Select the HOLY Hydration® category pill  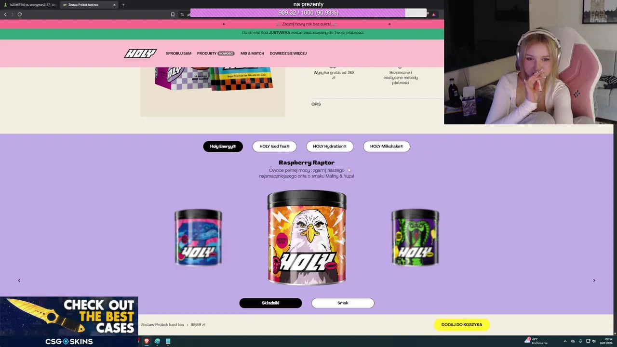[330, 147]
